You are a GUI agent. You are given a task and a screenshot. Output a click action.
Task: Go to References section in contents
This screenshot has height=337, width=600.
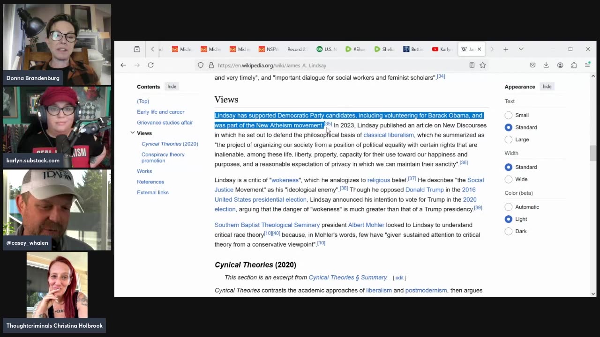click(x=150, y=182)
